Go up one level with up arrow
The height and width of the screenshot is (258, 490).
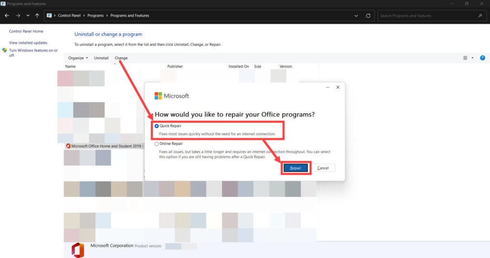pyautogui.click(x=37, y=16)
